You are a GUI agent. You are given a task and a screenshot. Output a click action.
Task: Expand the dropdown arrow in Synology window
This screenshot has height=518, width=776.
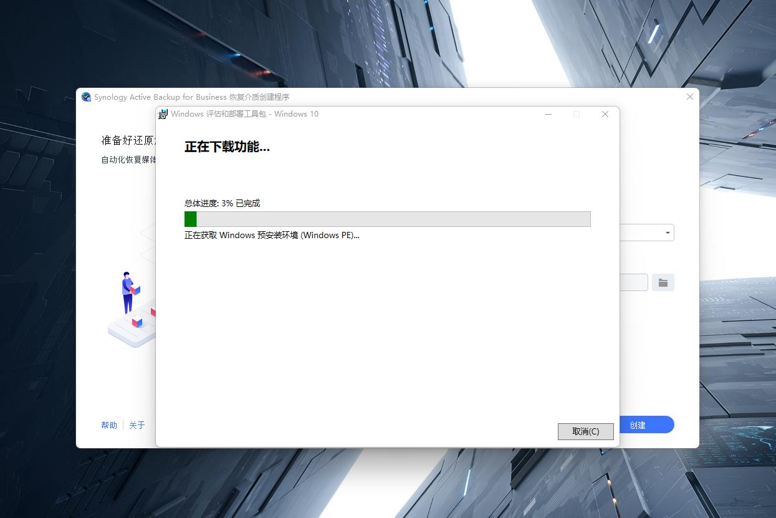click(668, 233)
